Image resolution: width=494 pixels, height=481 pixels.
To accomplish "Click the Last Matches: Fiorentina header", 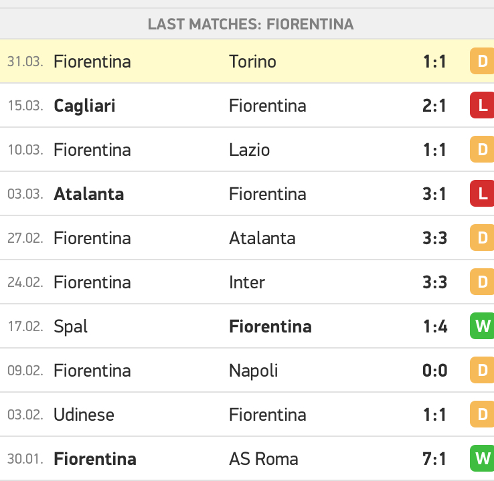I will [251, 24].
